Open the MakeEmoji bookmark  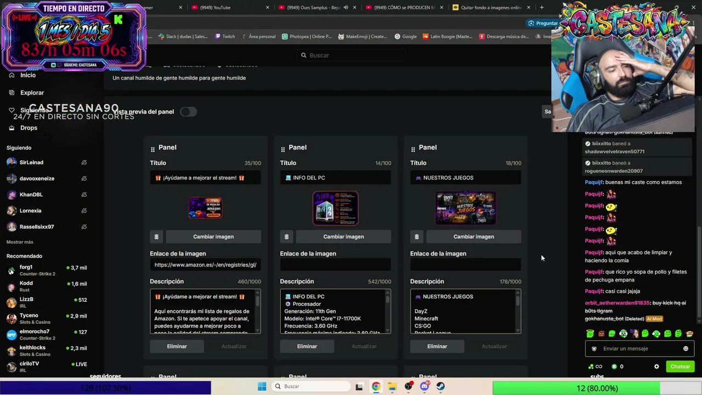click(x=363, y=37)
